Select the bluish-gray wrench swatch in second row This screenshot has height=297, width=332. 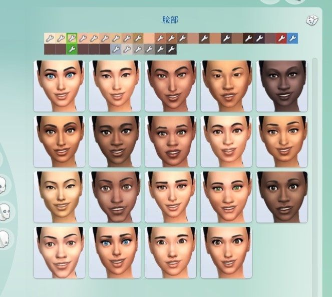116,49
